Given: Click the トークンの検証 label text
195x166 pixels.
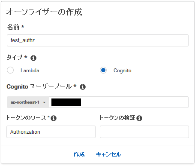Looking at the screenshot, I should click(x=117, y=118).
